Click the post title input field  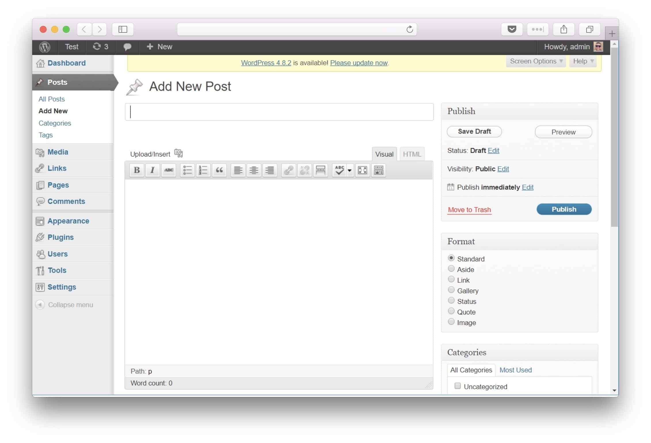coord(279,112)
